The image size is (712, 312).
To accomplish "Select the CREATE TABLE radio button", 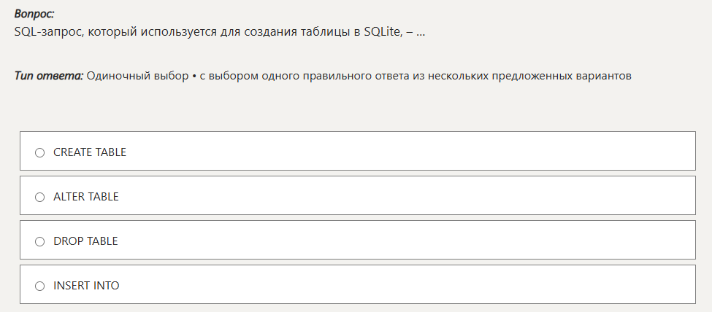I will [40, 153].
